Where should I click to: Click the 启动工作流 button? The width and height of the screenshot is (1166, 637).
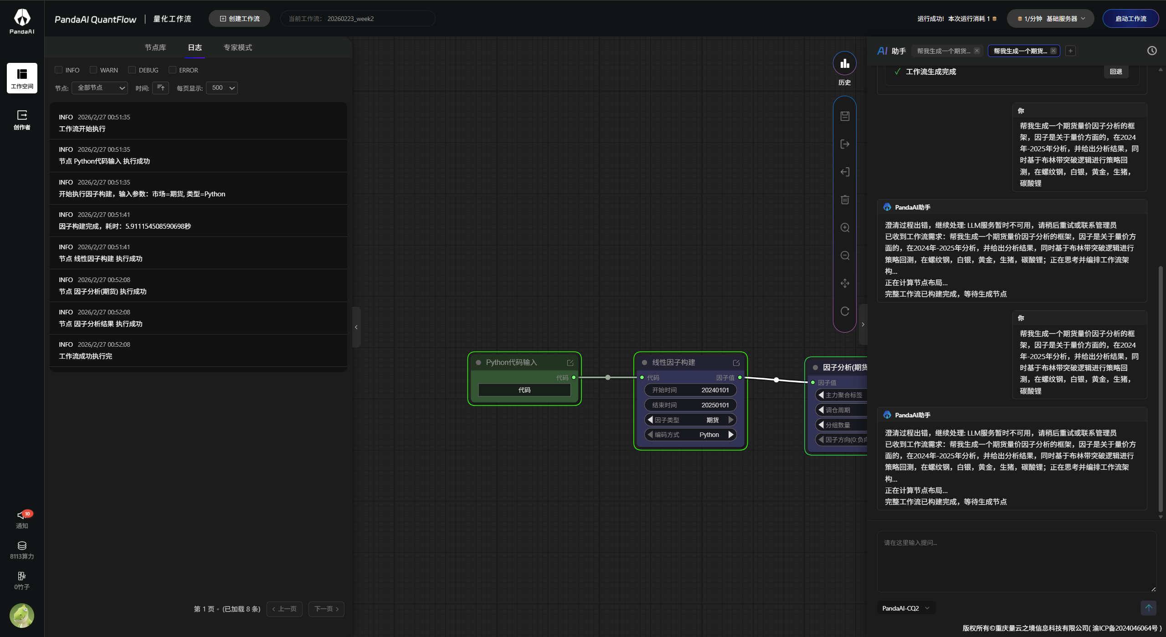click(x=1130, y=19)
